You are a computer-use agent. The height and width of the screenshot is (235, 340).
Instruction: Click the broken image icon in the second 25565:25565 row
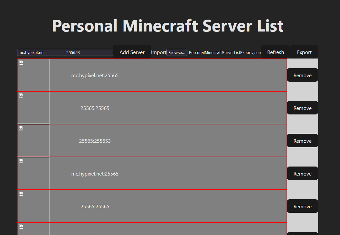tap(21, 194)
